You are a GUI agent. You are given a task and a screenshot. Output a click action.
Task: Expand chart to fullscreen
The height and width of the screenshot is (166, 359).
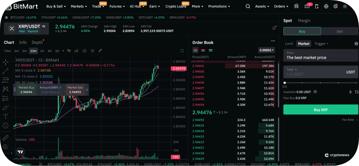coord(182,51)
